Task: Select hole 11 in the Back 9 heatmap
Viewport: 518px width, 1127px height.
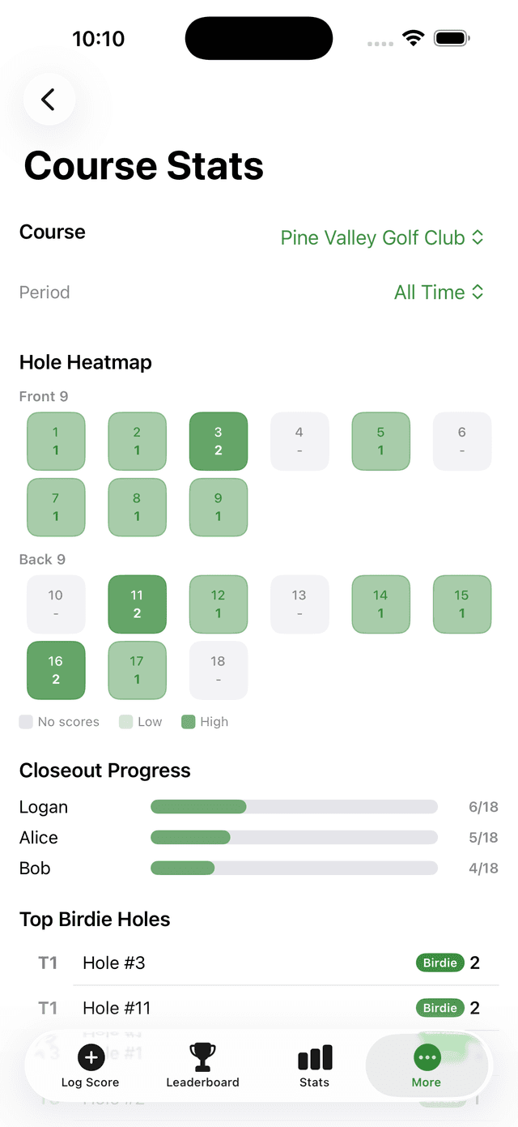Action: pos(137,604)
